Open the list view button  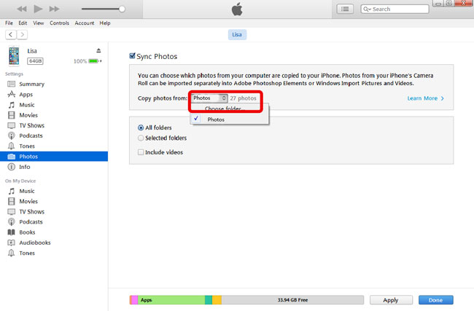[x=345, y=9]
